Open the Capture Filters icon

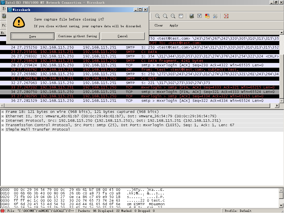(192, 16)
